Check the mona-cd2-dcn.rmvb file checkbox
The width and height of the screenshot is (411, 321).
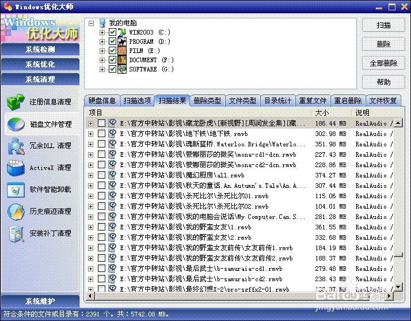[x=101, y=165]
